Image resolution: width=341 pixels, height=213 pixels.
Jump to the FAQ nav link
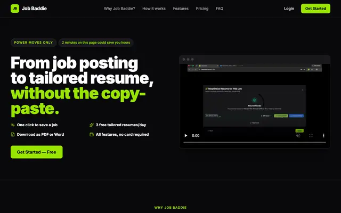tap(220, 9)
